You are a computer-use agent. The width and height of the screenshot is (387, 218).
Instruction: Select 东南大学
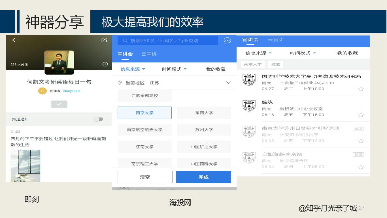pos(204,113)
